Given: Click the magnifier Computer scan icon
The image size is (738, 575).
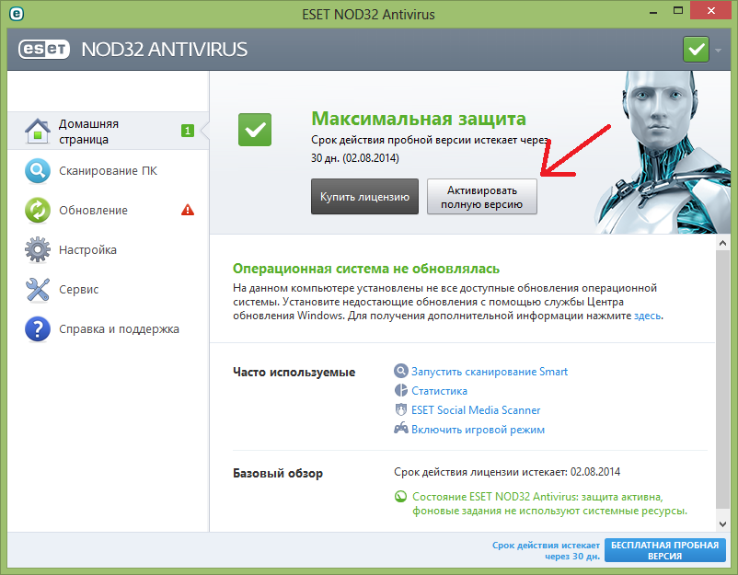Looking at the screenshot, I should click(x=38, y=171).
